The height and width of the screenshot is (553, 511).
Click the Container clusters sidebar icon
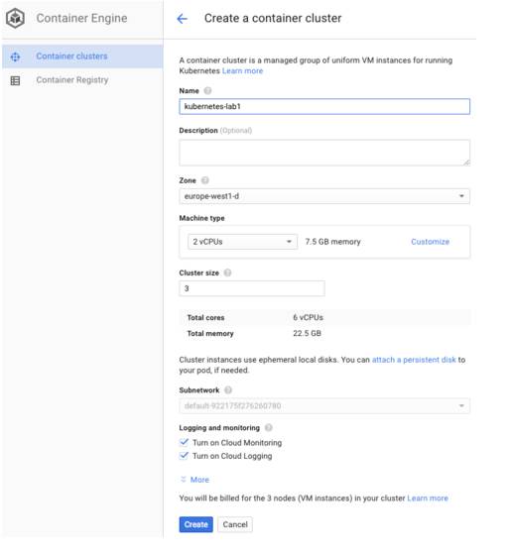pyautogui.click(x=15, y=56)
